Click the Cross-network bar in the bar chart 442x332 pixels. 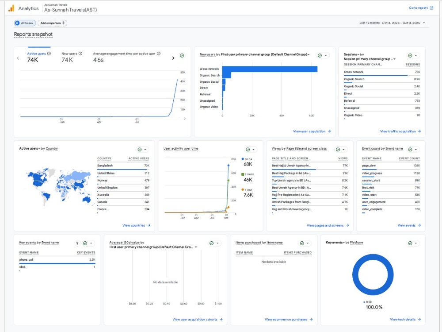coord(270,69)
